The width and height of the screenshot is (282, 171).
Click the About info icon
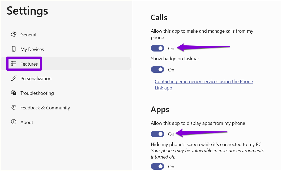tap(14, 122)
